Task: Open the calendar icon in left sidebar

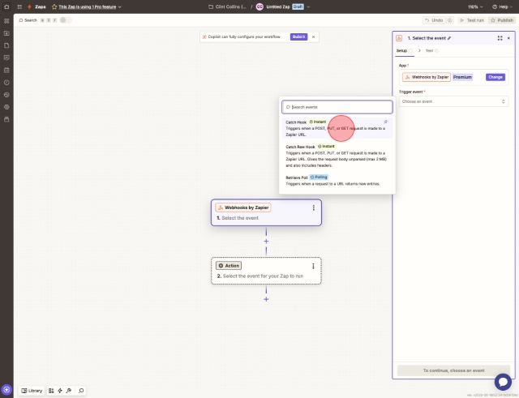Action: [x=6, y=71]
